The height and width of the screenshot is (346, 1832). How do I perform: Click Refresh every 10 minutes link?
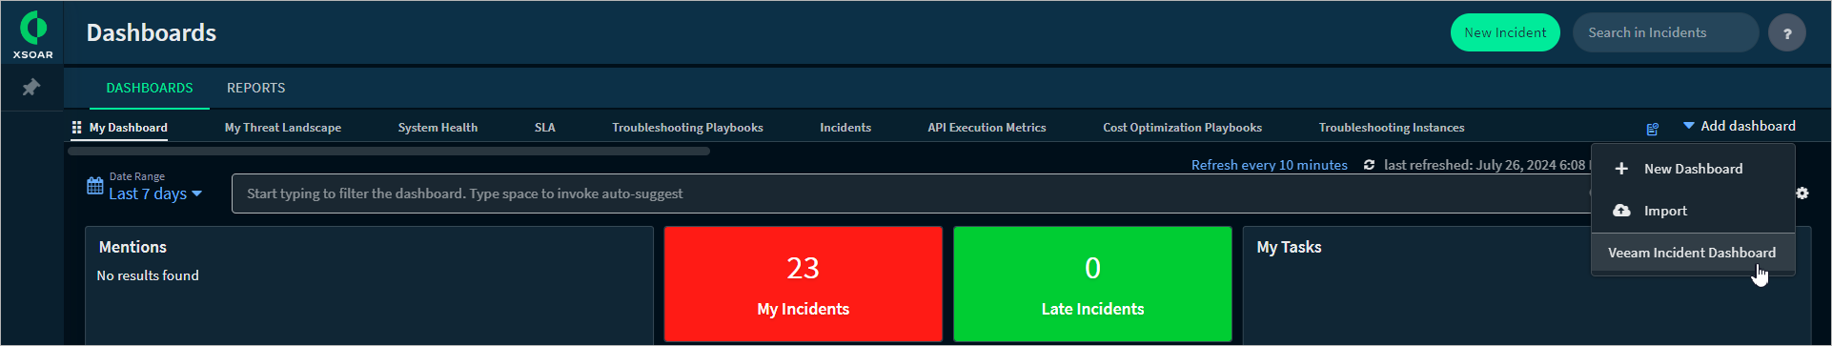pos(1269,165)
